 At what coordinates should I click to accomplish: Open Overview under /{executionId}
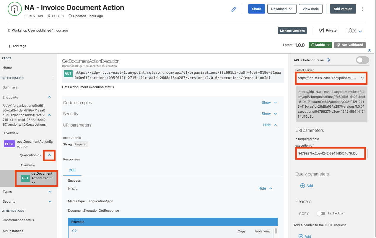pyautogui.click(x=28, y=165)
